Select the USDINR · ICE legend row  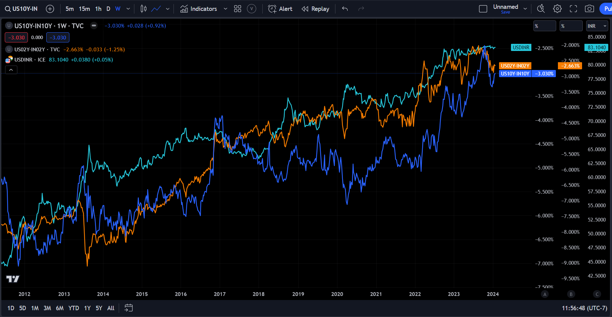click(30, 60)
